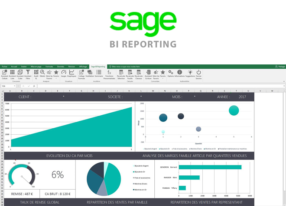286x206 pixels.
Task: Switch to the Révision ribbon tab
Action: 71,67
